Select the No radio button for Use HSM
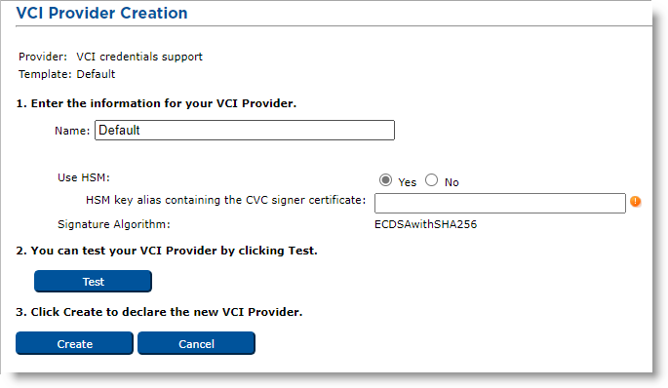Screen dimensions: 668x388 click(x=432, y=180)
